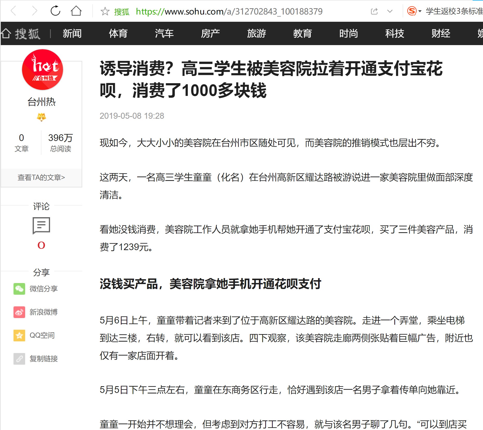View the 396万 总阅读 stat
This screenshot has width=483, height=430.
coord(61,143)
